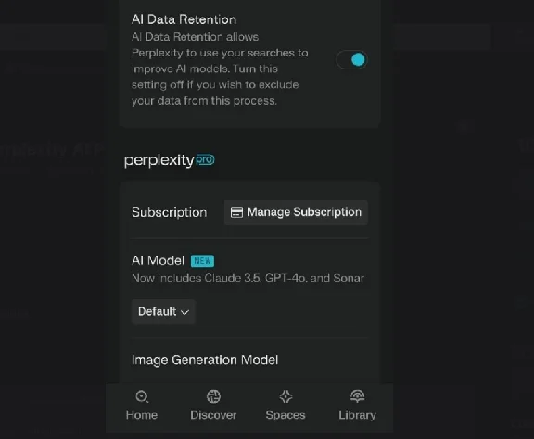This screenshot has width=534, height=439.
Task: Open the Discover tab
Action: pyautogui.click(x=213, y=406)
